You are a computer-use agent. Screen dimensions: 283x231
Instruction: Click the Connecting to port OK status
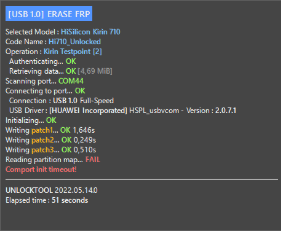point(80,91)
